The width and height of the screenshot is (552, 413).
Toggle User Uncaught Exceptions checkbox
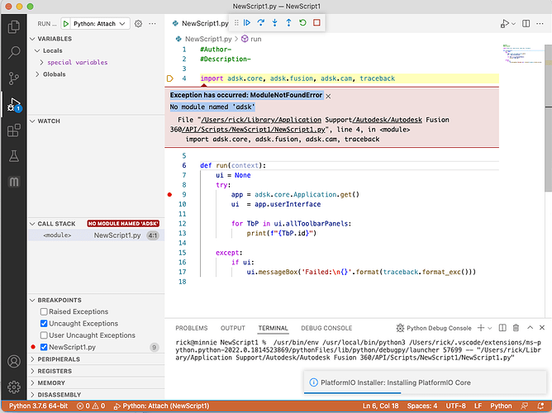coord(44,335)
